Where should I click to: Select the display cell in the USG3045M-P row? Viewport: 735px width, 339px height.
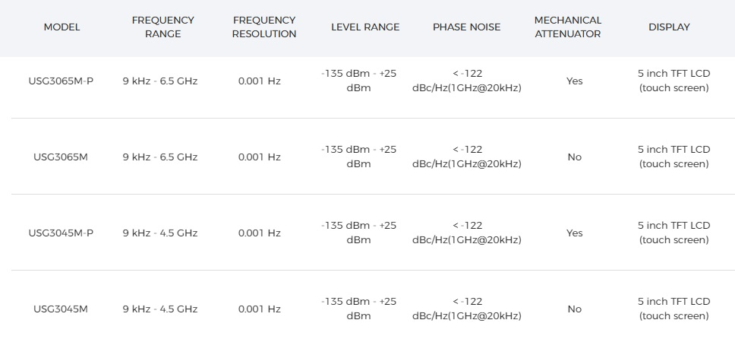pyautogui.click(x=674, y=233)
